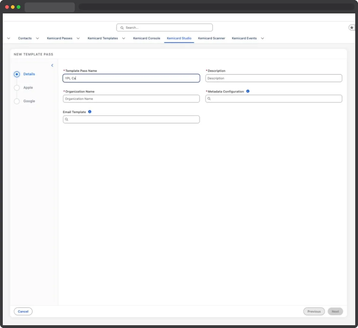This screenshot has width=358, height=328.
Task: Select the Google step radio indicator
Action: point(17,101)
